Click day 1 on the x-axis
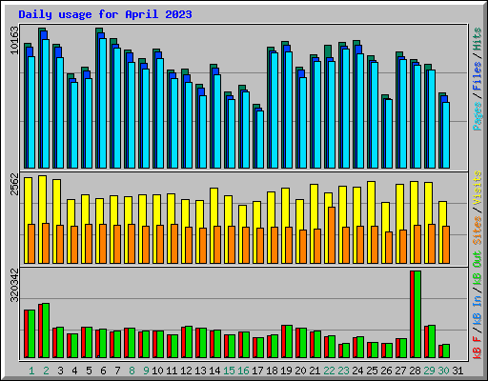This screenshot has width=488, height=381. click(x=31, y=371)
